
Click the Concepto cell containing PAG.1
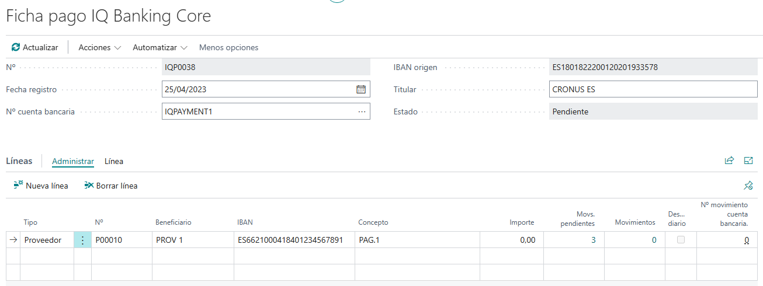pyautogui.click(x=417, y=240)
